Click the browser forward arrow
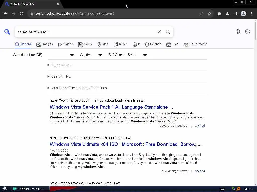The height and width of the screenshot is (192, 257). (14, 14)
